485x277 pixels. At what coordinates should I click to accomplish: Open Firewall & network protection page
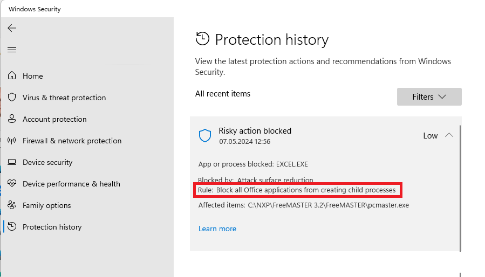(x=72, y=141)
